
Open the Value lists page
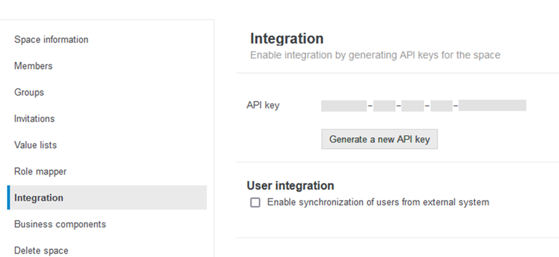click(36, 145)
